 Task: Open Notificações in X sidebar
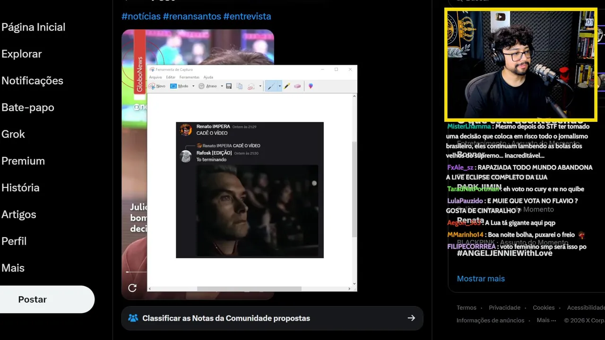click(x=32, y=81)
